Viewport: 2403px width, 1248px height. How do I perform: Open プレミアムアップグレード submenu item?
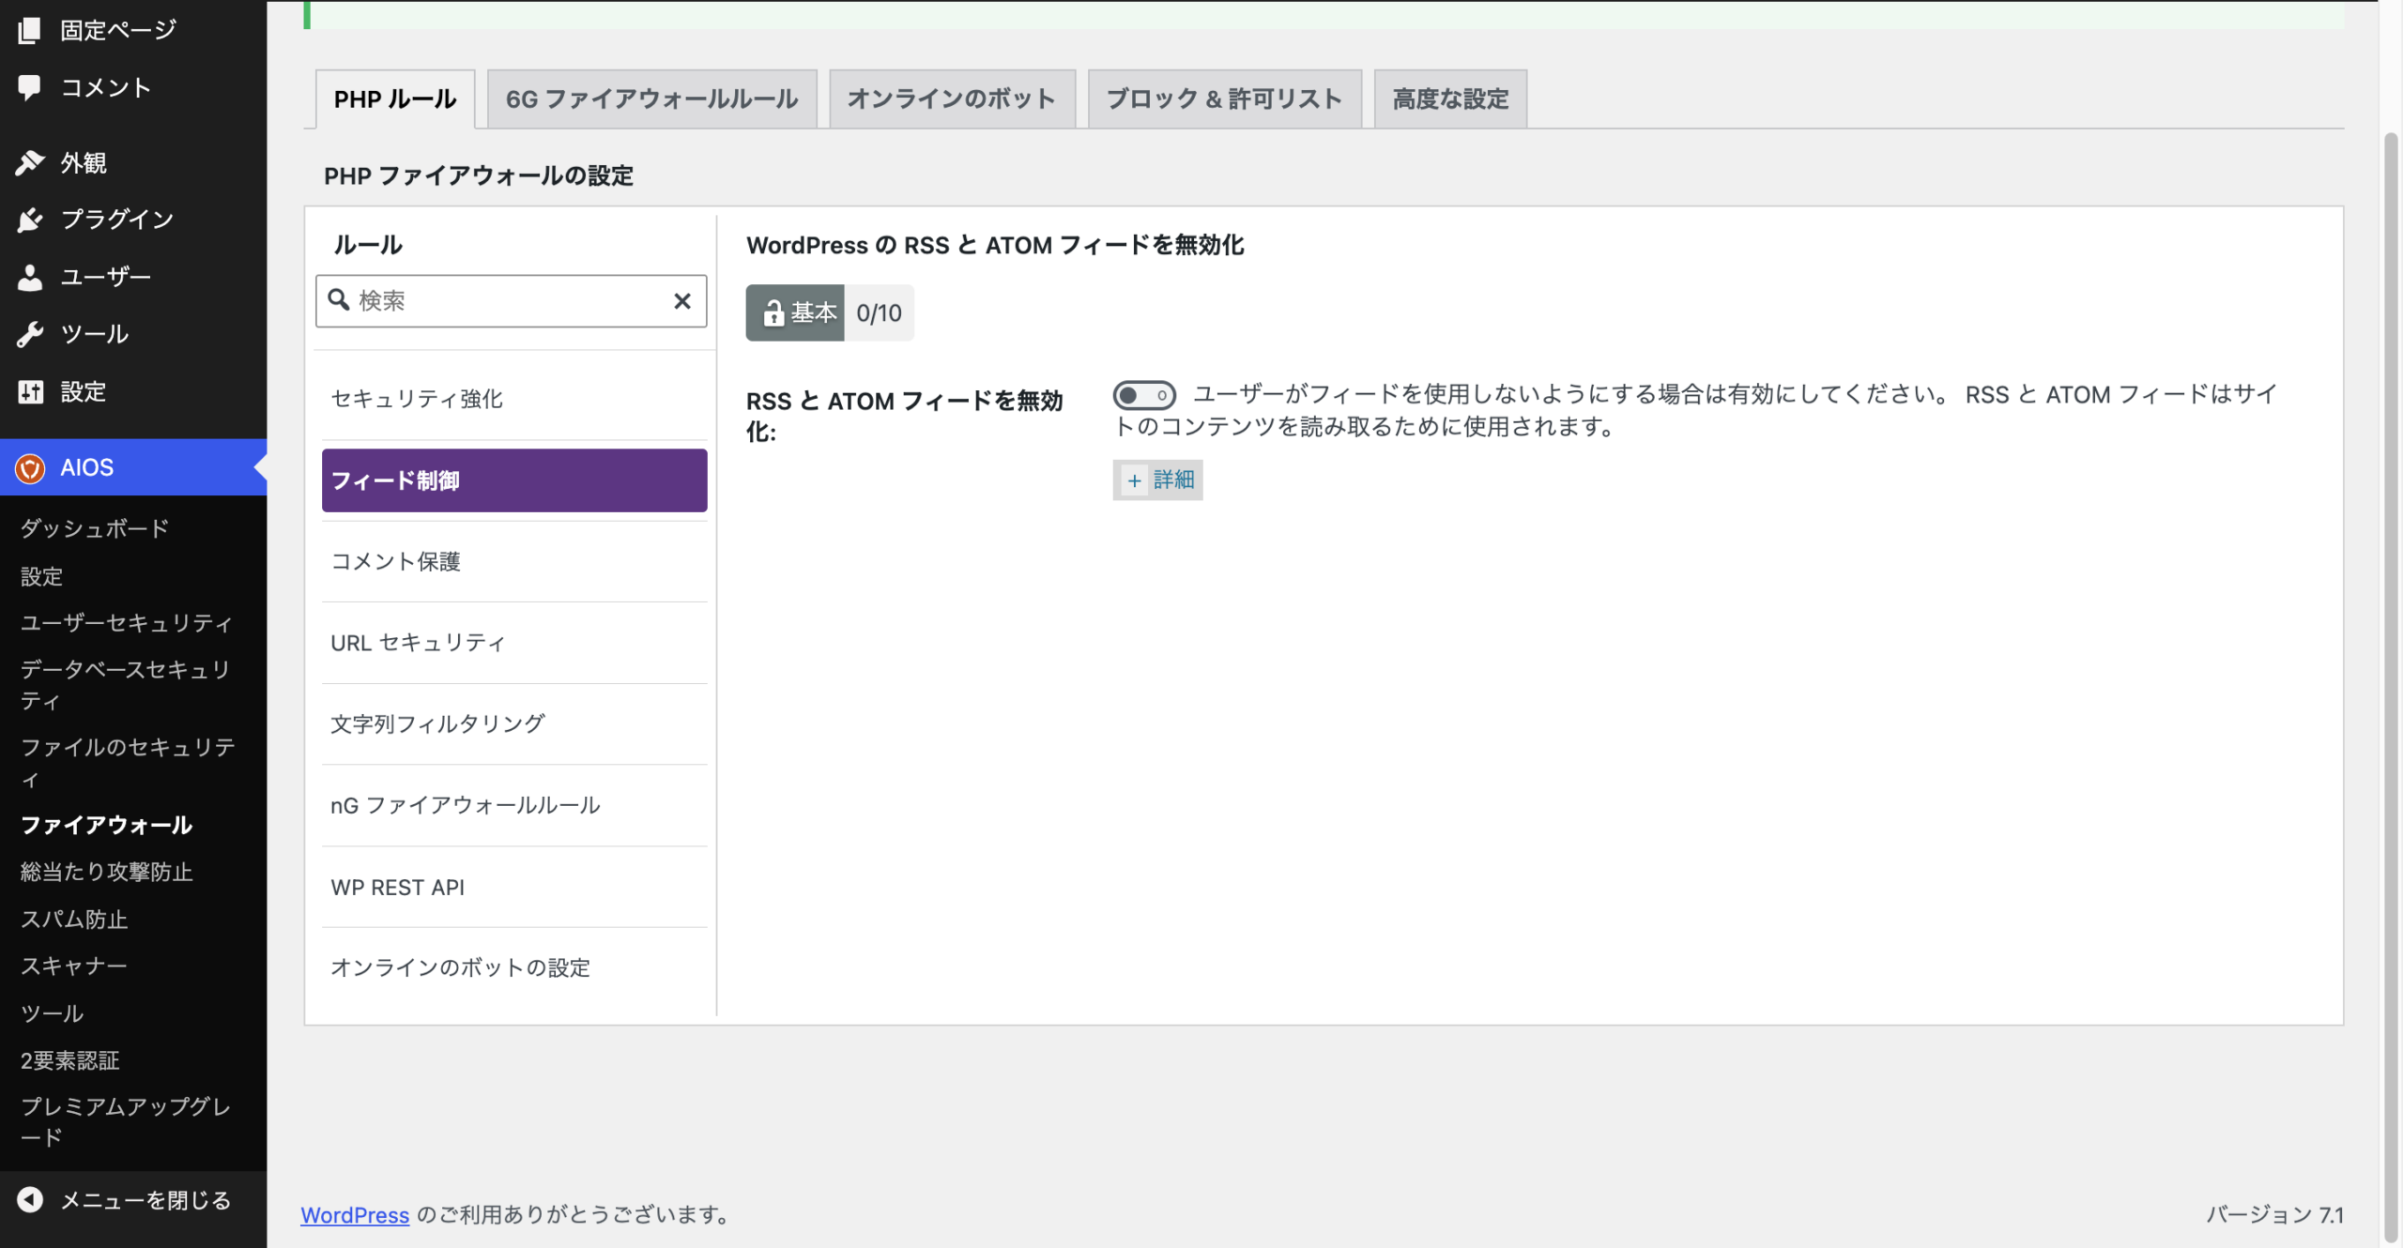coord(126,1121)
